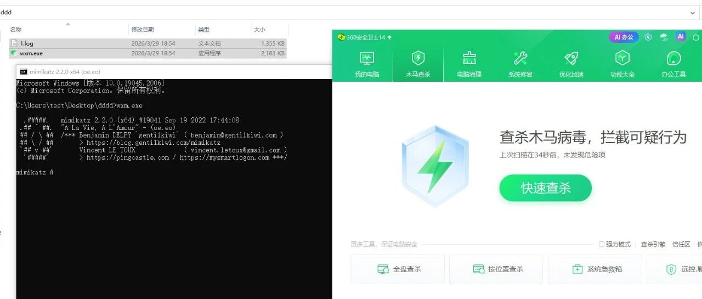Open 系统急救箱 tool button

pyautogui.click(x=595, y=269)
